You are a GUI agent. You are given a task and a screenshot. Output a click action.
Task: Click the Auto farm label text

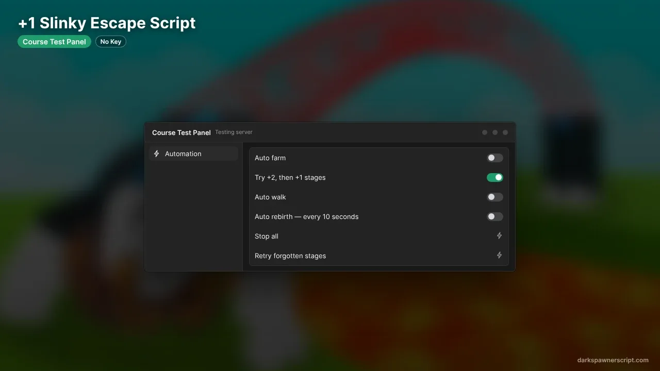pyautogui.click(x=270, y=158)
